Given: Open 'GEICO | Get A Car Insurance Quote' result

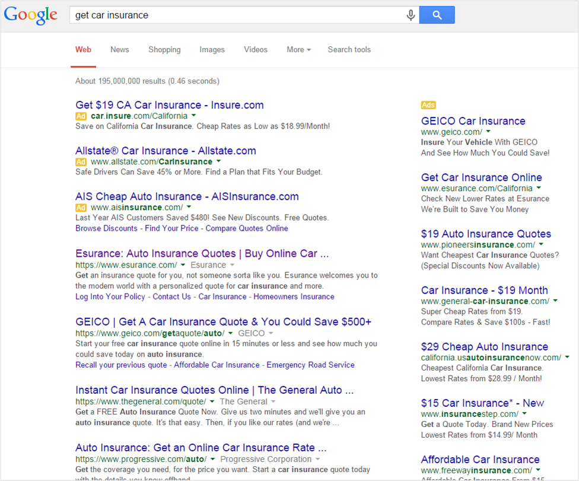Looking at the screenshot, I should click(223, 322).
